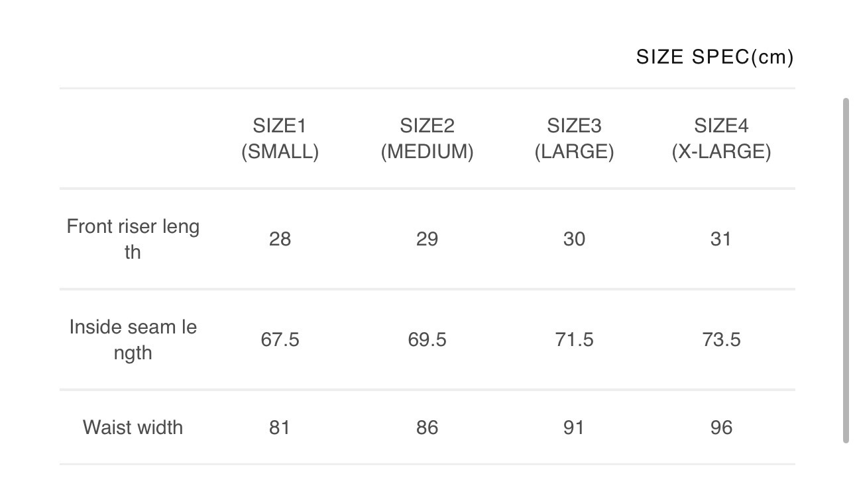The image size is (855, 485).
Task: Select front riser value 29 for MEDIUM
Action: pyautogui.click(x=427, y=239)
